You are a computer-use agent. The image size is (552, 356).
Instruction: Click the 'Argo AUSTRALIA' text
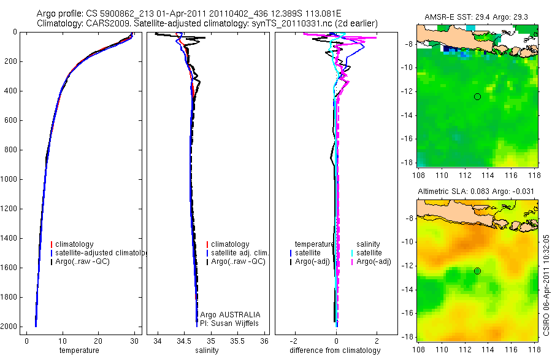230,315
